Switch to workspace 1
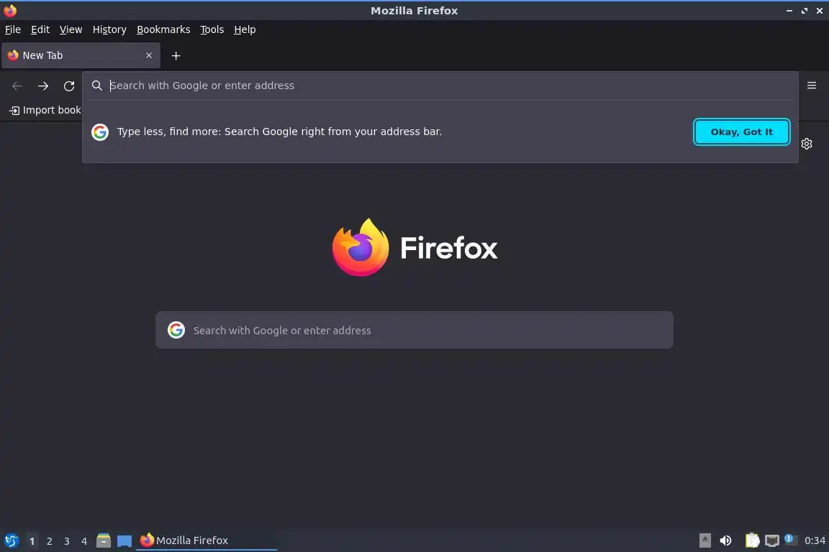Screen dimensions: 829x552 [x=32, y=541]
